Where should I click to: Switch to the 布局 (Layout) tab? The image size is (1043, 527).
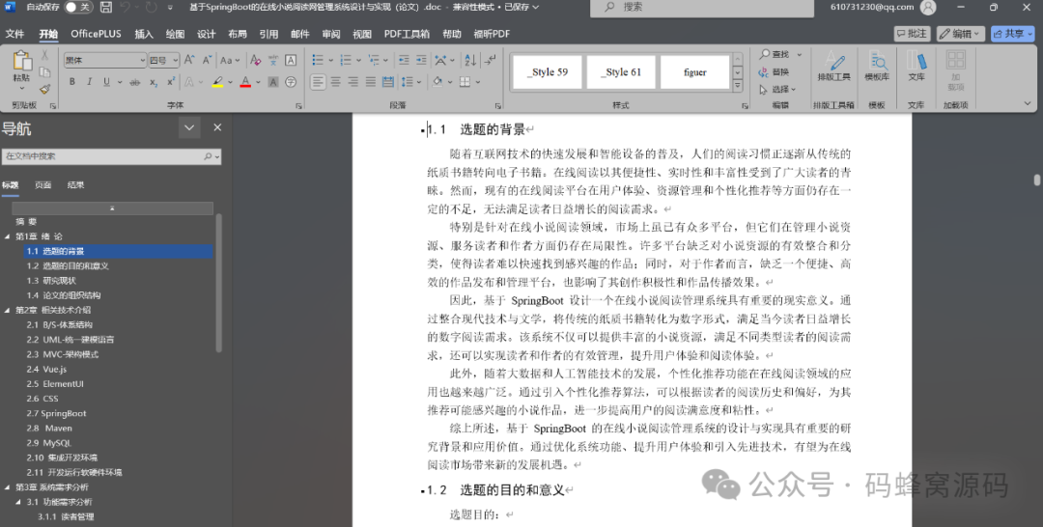pos(238,34)
